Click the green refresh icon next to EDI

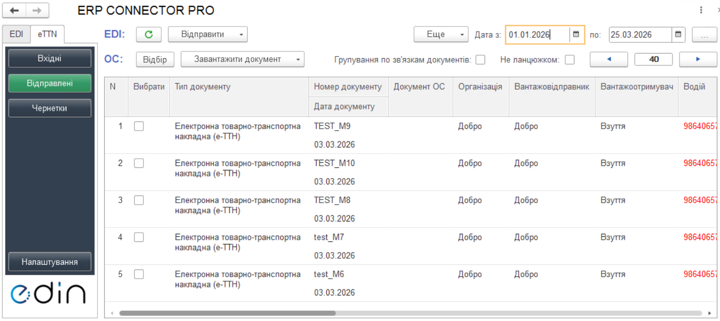pos(149,35)
